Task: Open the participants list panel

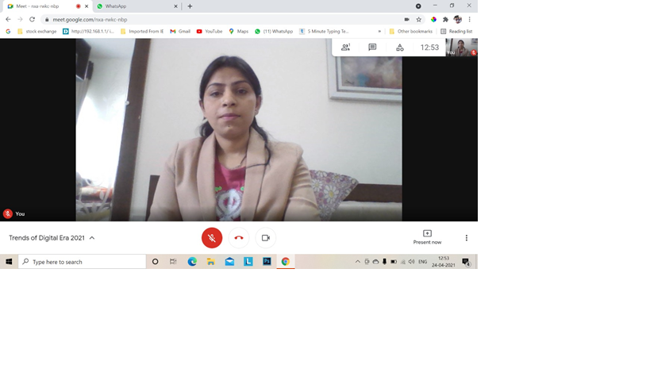Action: (345, 48)
